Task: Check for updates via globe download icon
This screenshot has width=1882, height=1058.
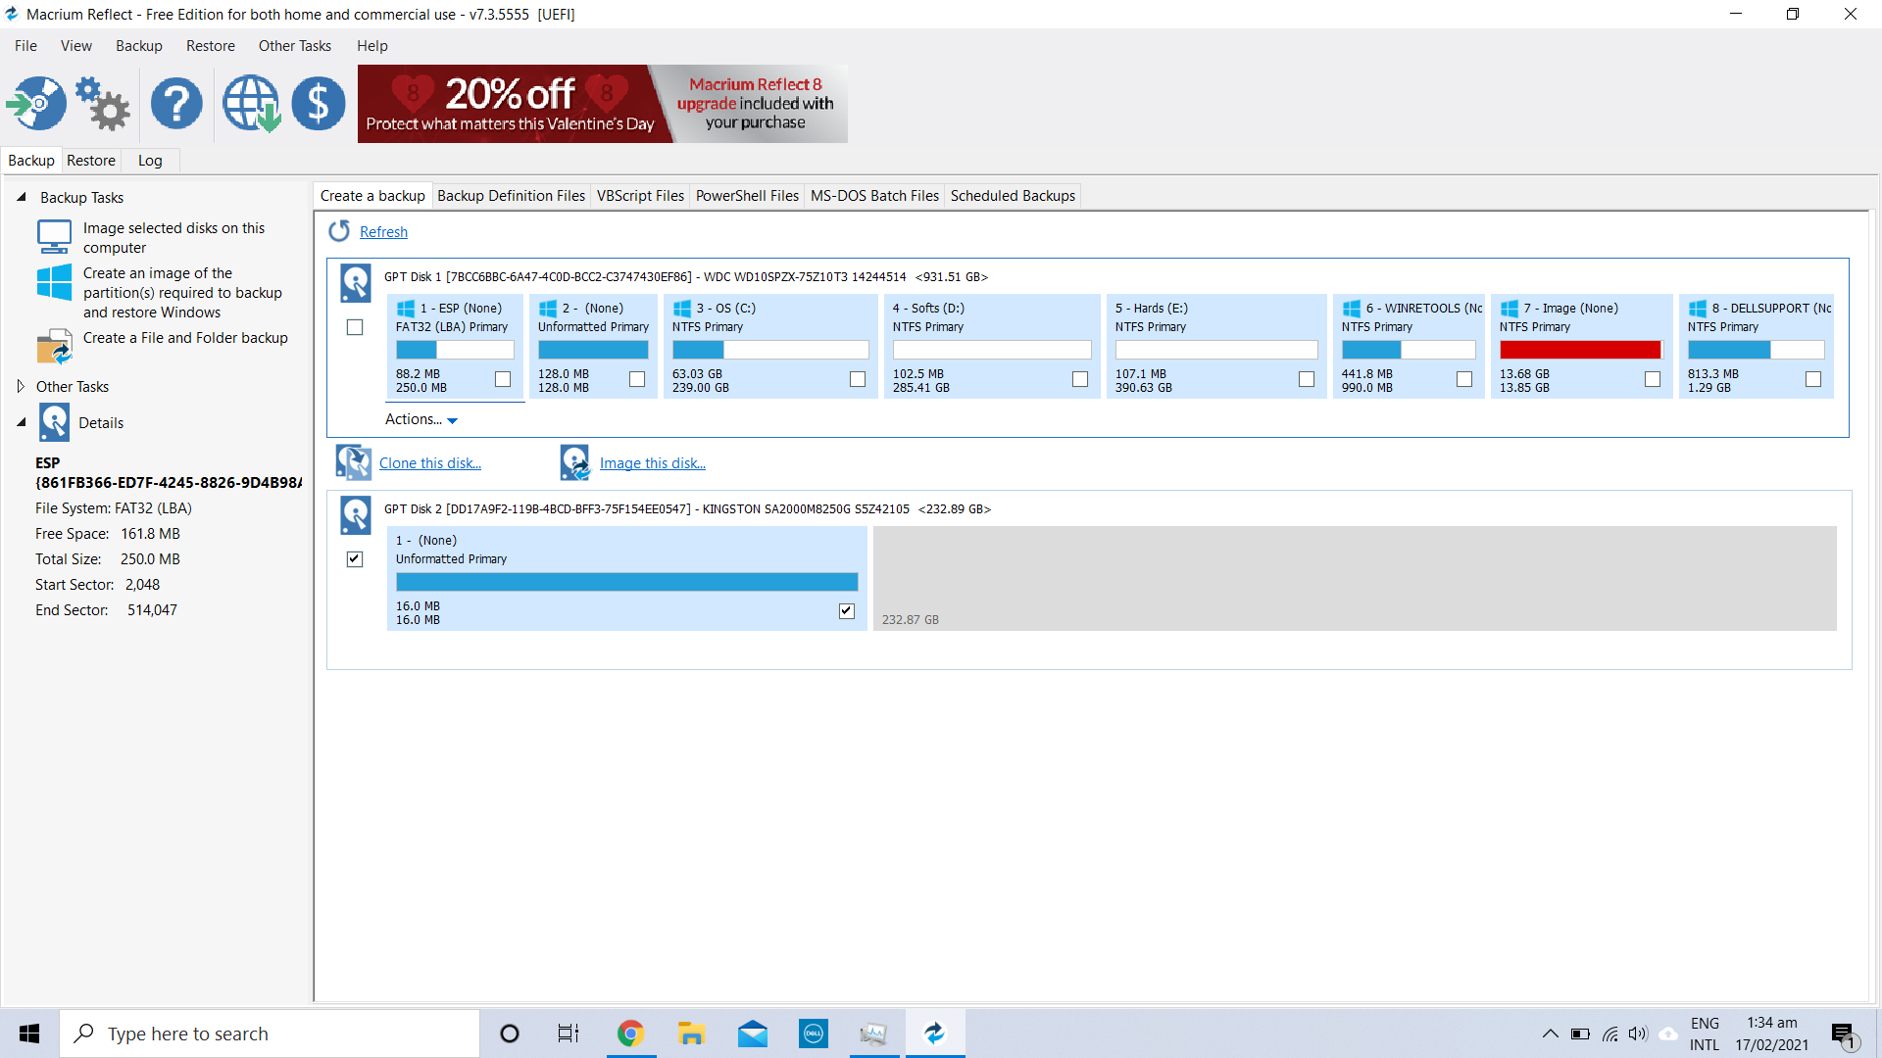Action: [250, 103]
